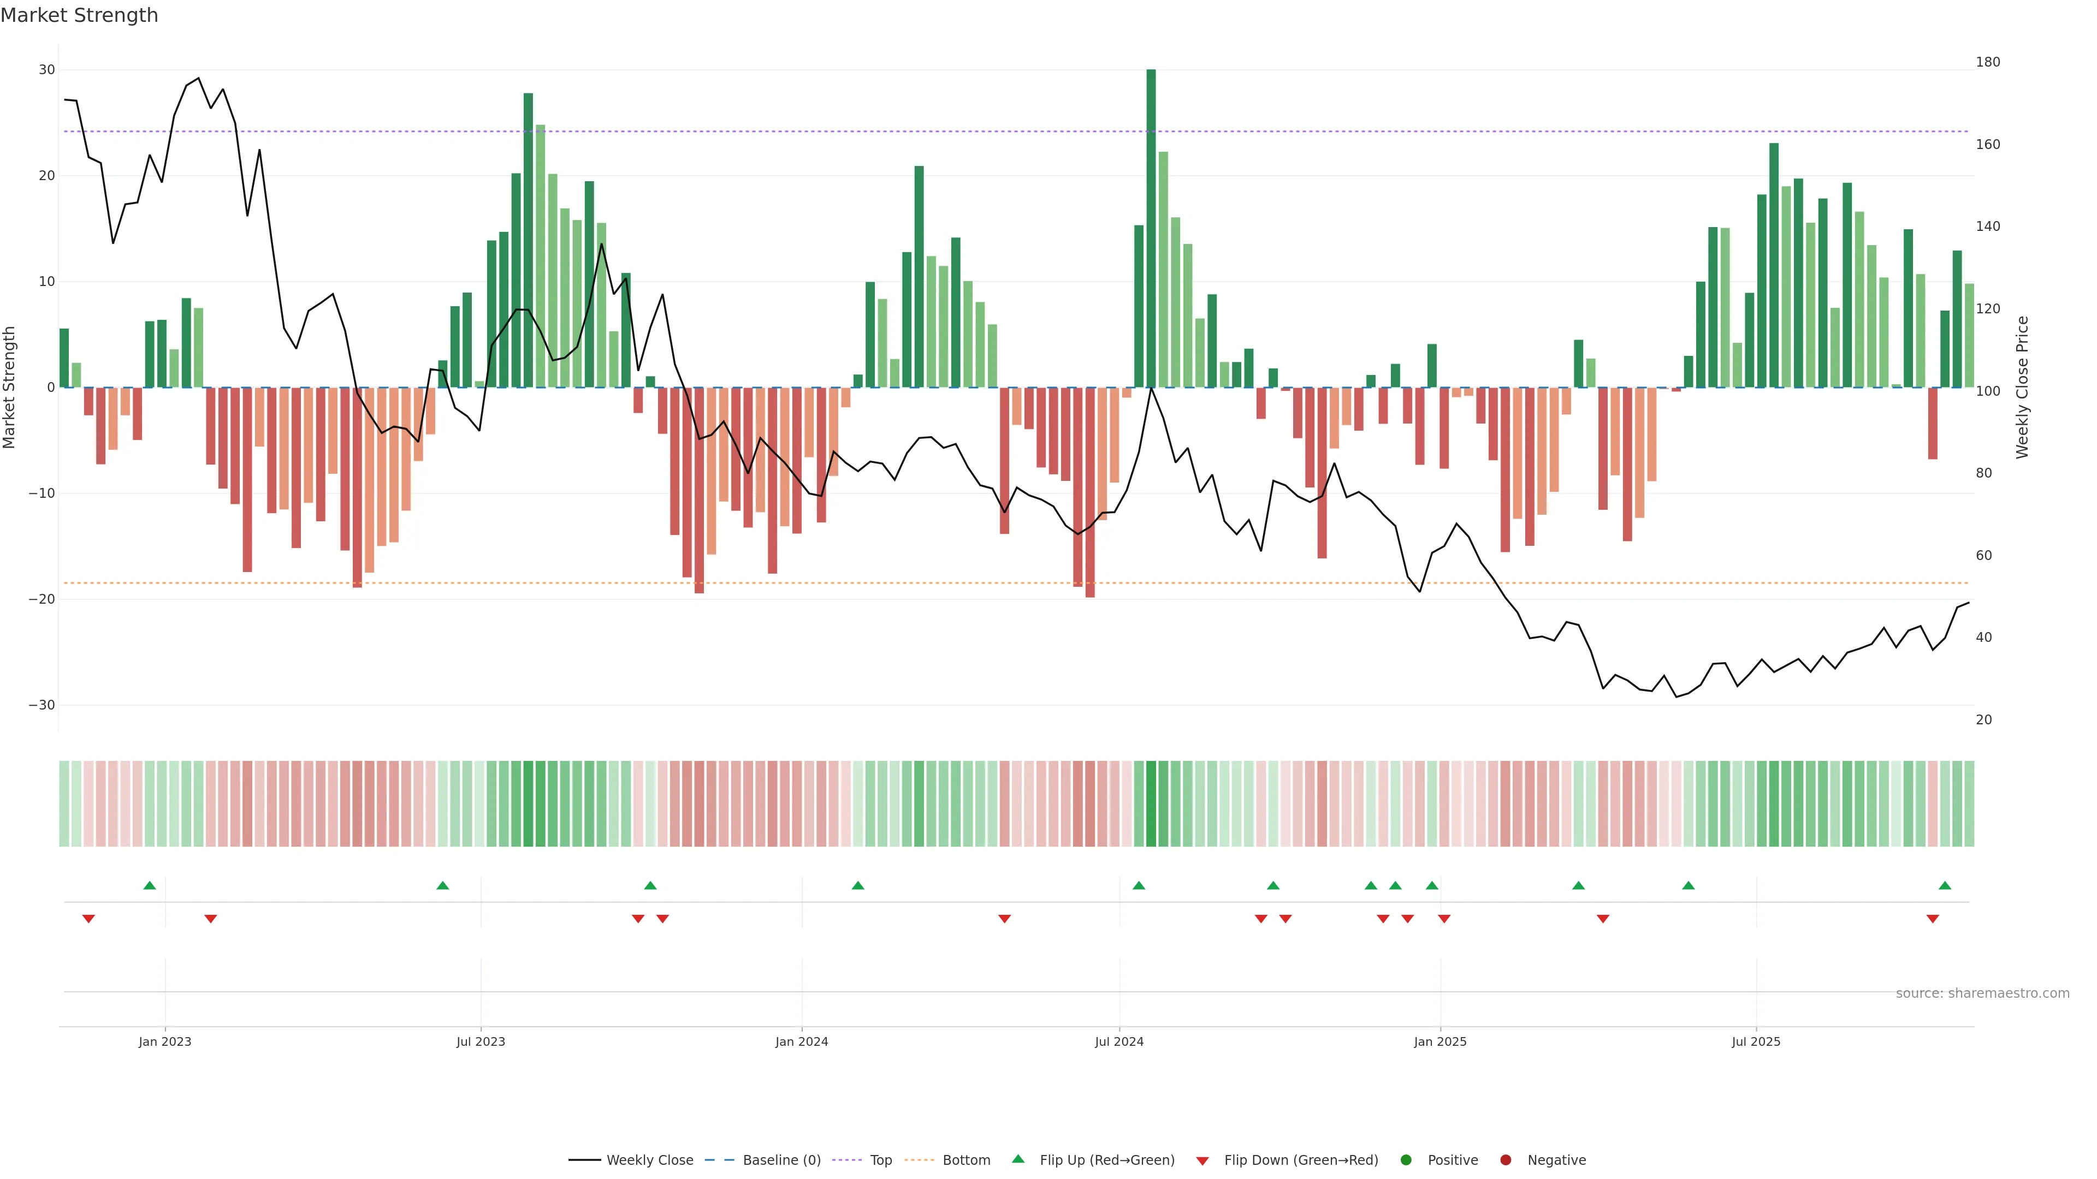Click the flip-up triangle just after Jul 2024
This screenshot has width=2097, height=1179.
1139,885
